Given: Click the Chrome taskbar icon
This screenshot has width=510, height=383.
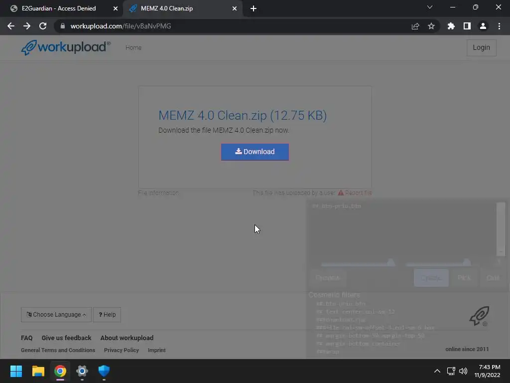Looking at the screenshot, I should 60,371.
